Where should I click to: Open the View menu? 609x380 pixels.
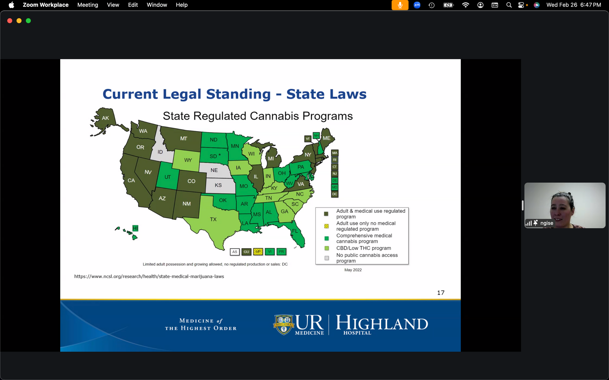113,5
